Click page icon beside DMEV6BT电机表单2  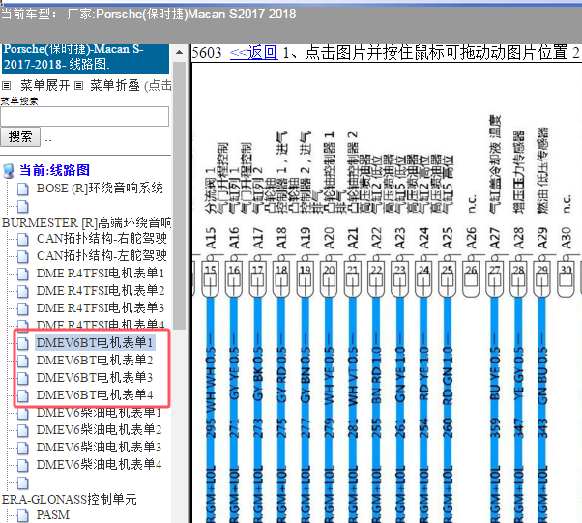click(x=23, y=361)
